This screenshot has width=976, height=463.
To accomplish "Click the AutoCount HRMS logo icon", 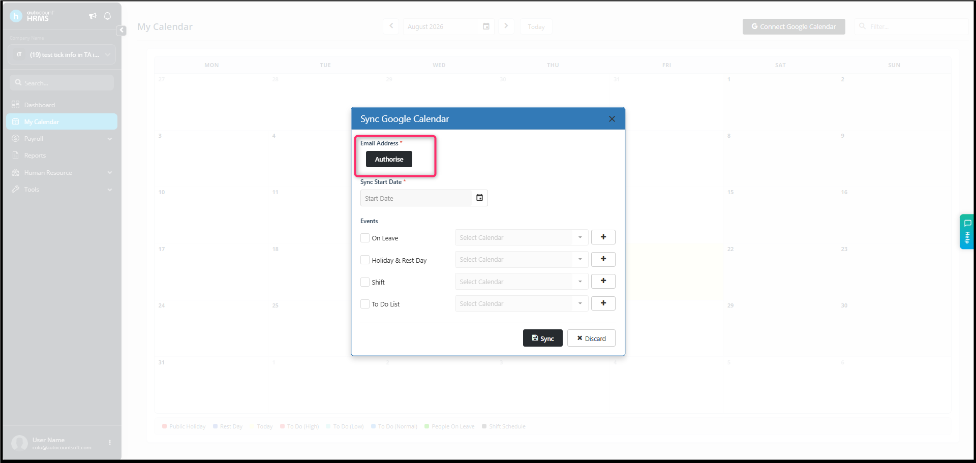I will [x=16, y=16].
